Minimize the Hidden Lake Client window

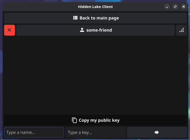(167, 7)
